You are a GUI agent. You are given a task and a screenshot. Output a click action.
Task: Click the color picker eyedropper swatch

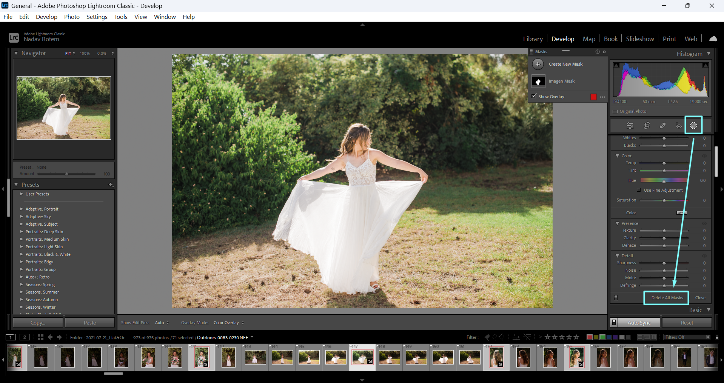point(682,213)
